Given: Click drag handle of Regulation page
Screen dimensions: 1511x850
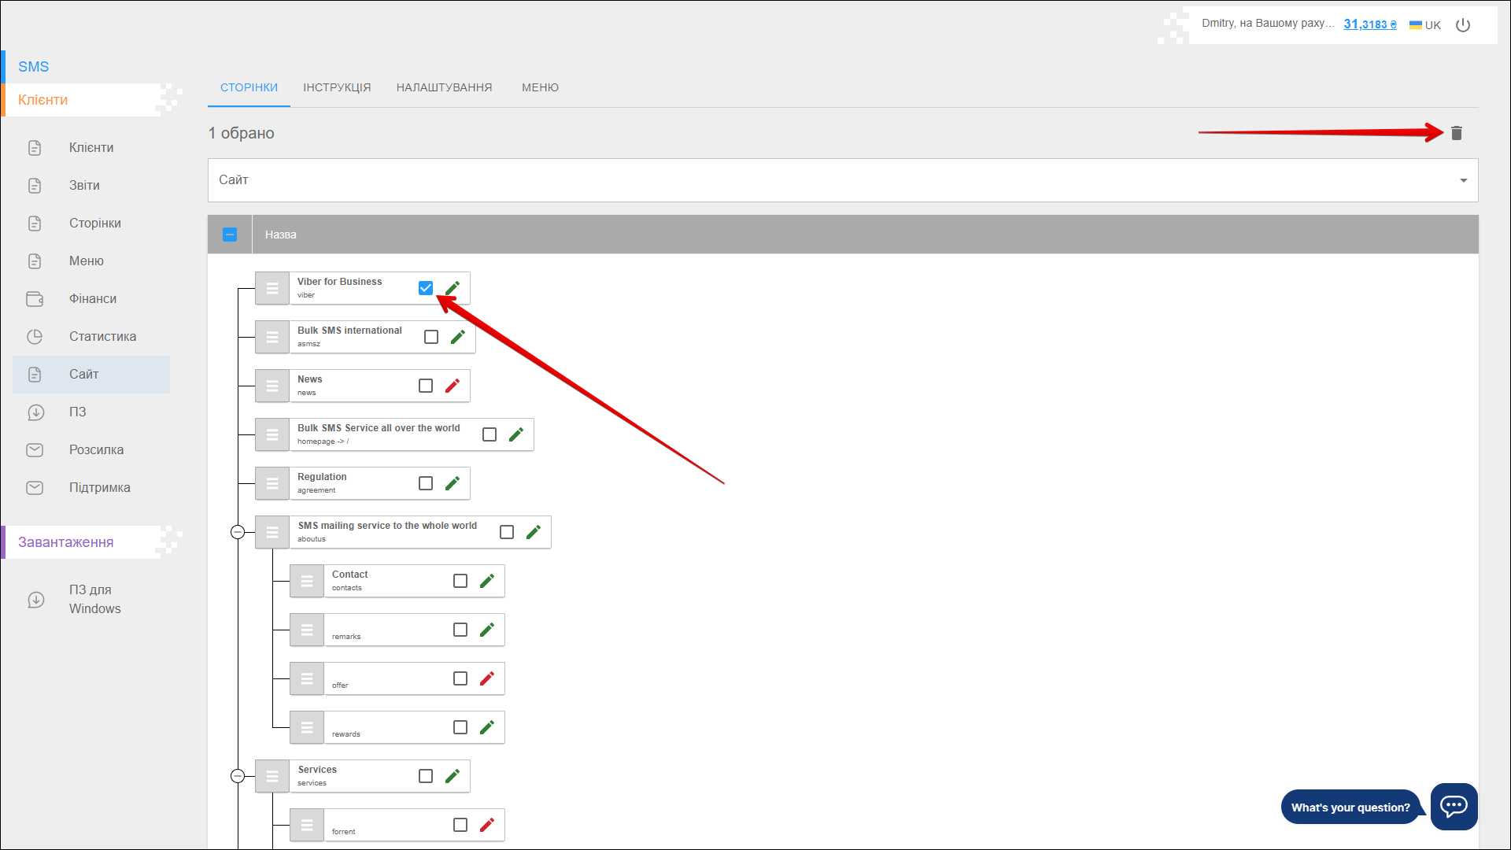Looking at the screenshot, I should click(x=272, y=483).
